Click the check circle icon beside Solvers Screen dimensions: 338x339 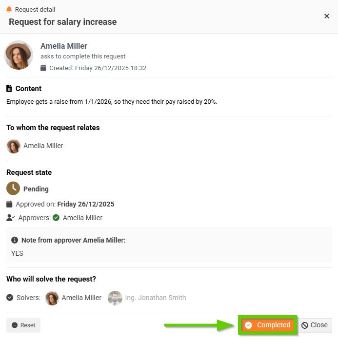click(10, 298)
